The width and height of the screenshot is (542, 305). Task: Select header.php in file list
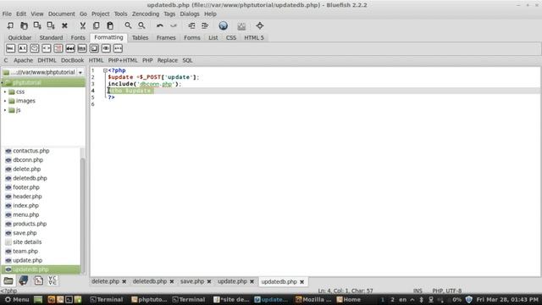pos(27,197)
